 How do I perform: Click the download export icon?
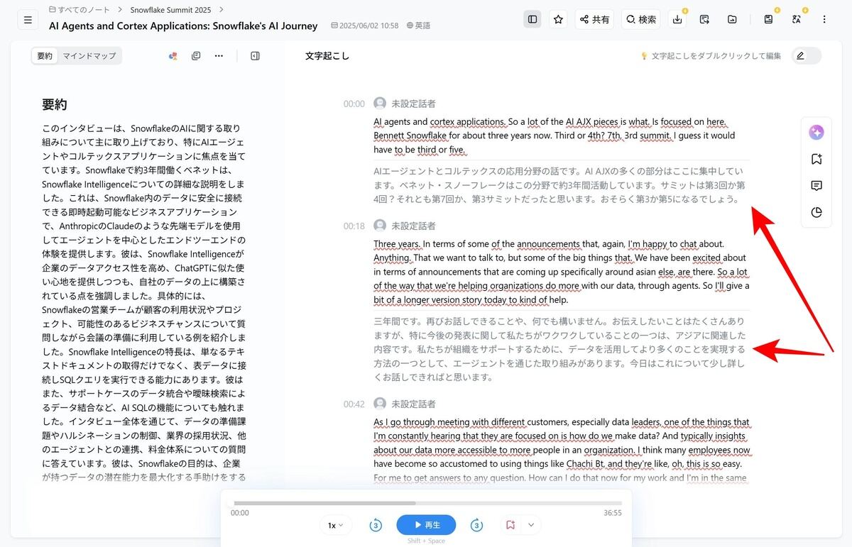(x=677, y=19)
